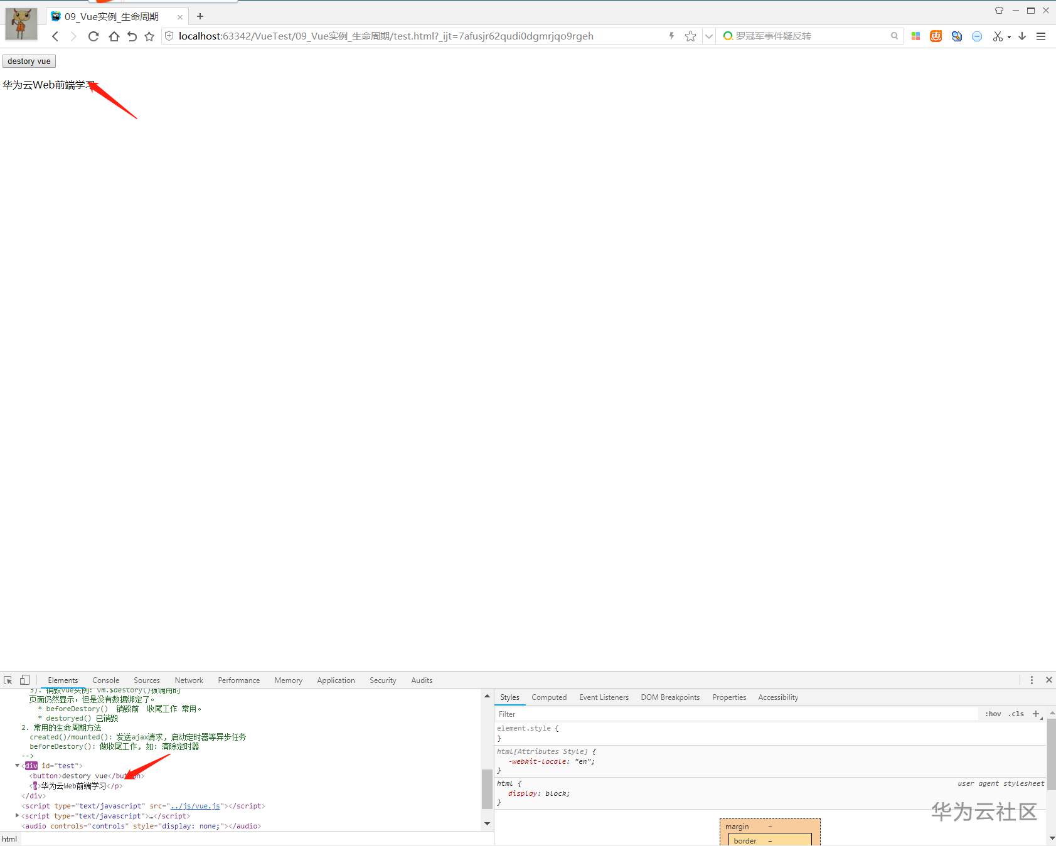Click the blue translate extension icon
1056x846 pixels.
[956, 36]
